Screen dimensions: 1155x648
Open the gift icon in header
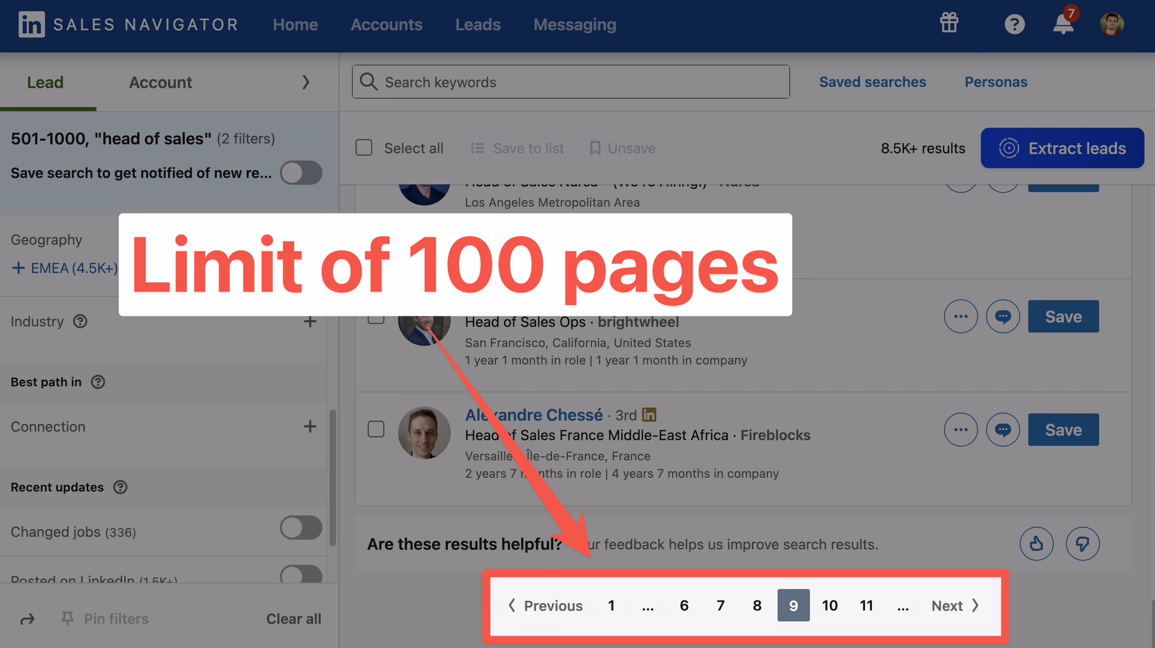(x=949, y=24)
